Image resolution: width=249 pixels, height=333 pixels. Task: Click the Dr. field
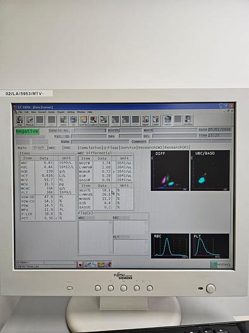point(175,136)
